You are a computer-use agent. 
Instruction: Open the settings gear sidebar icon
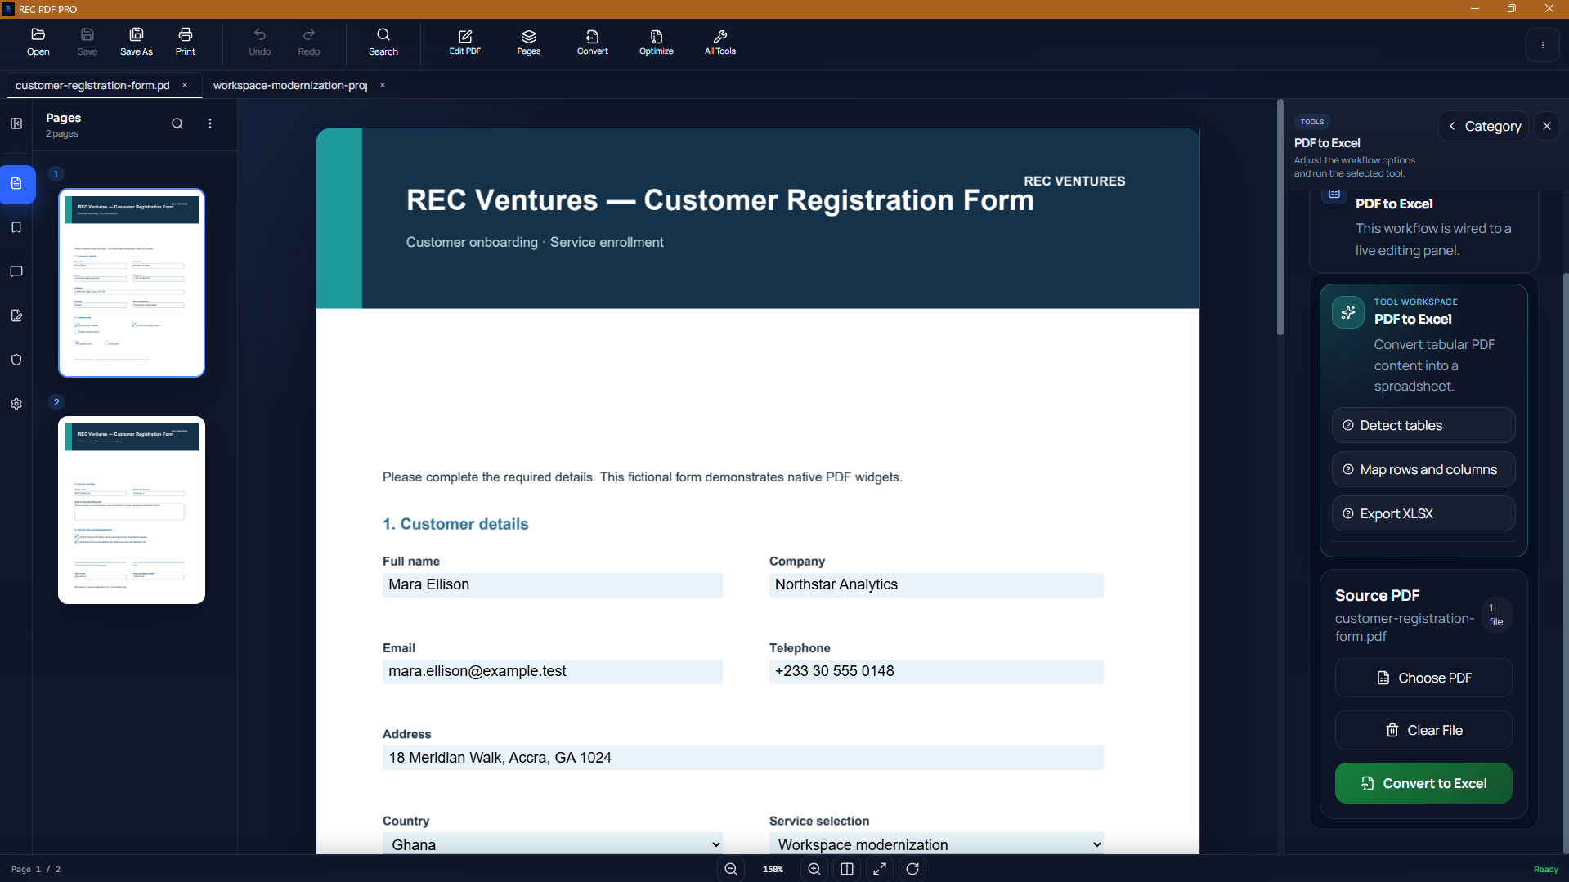16,404
